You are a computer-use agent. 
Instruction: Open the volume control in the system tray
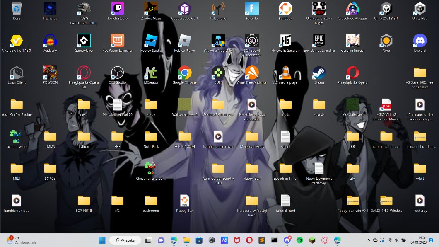pos(397,240)
